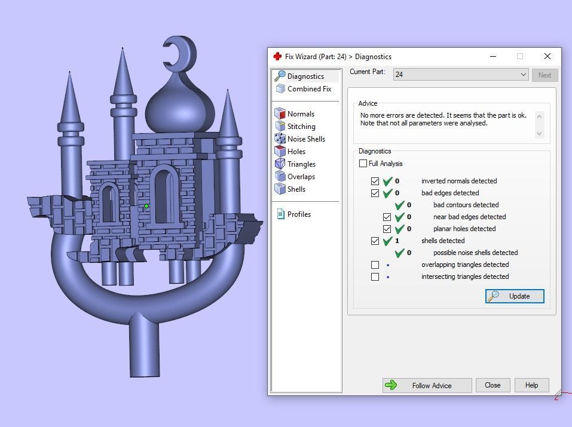This screenshot has width=572, height=427.
Task: Click the Stitching icon in sidebar
Action: click(280, 126)
